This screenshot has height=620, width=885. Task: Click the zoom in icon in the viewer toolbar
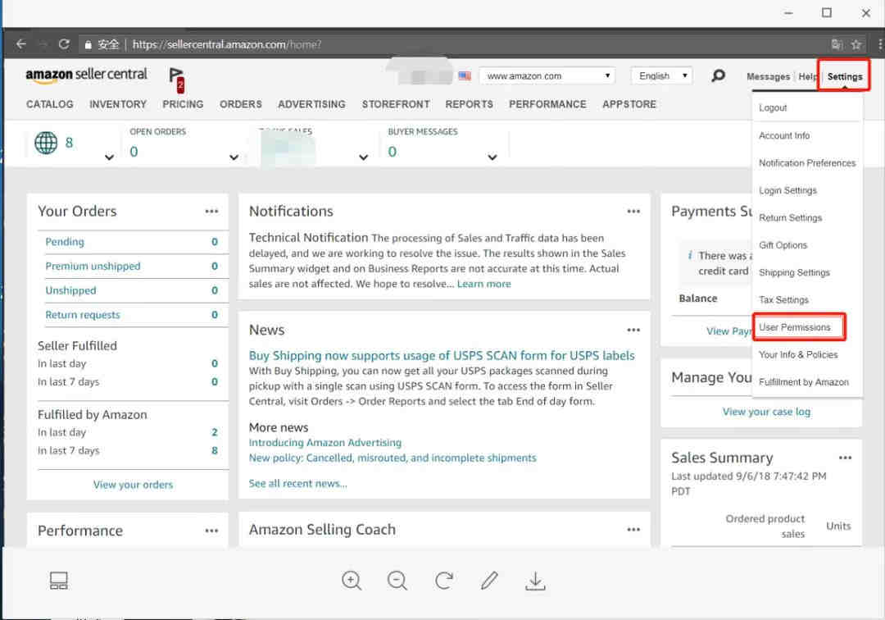[352, 581]
